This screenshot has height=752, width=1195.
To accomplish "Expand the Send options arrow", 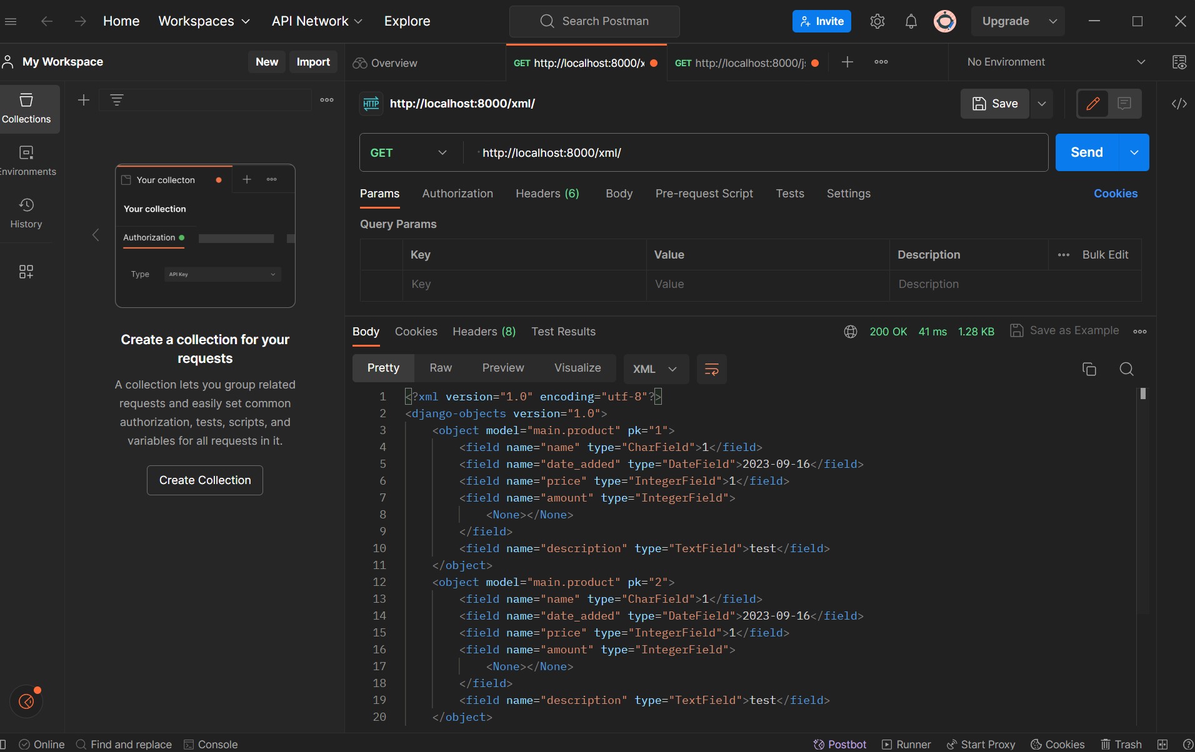I will coord(1134,152).
